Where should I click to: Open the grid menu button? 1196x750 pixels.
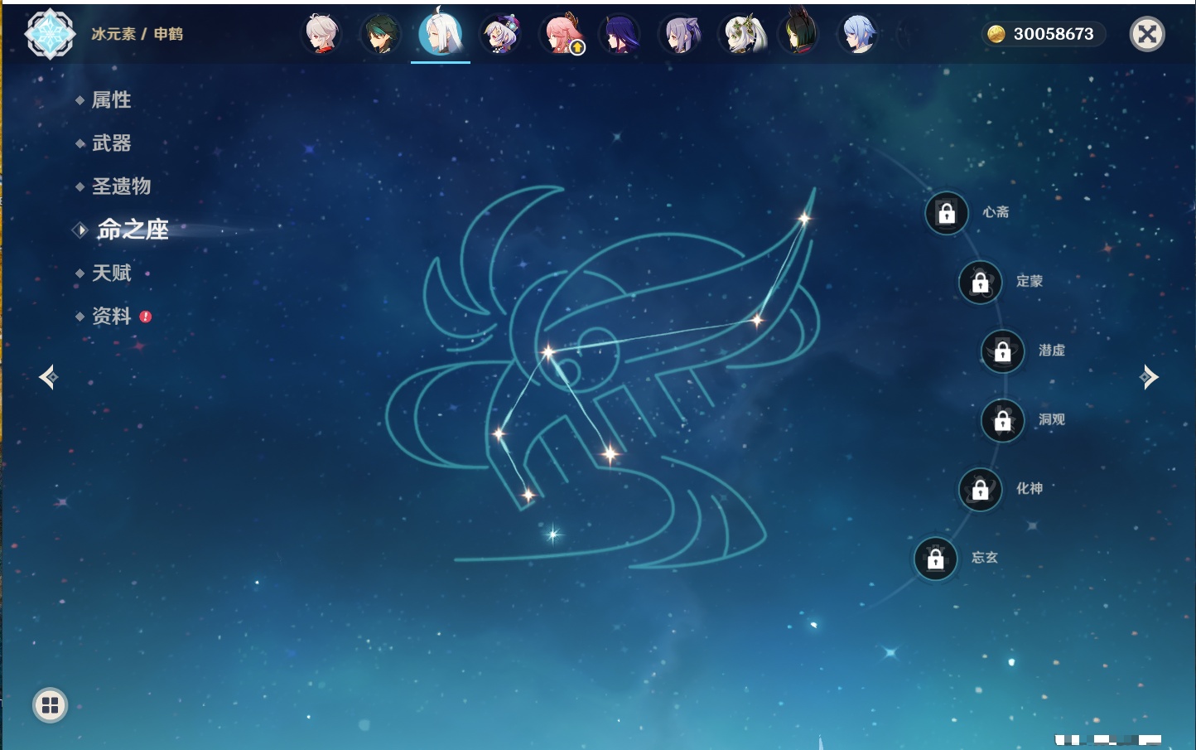coord(50,705)
